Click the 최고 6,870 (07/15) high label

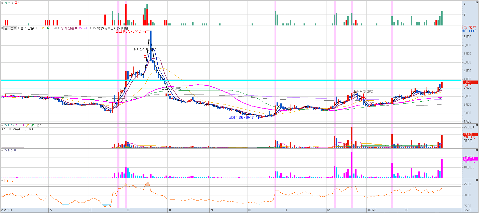pos(128,32)
